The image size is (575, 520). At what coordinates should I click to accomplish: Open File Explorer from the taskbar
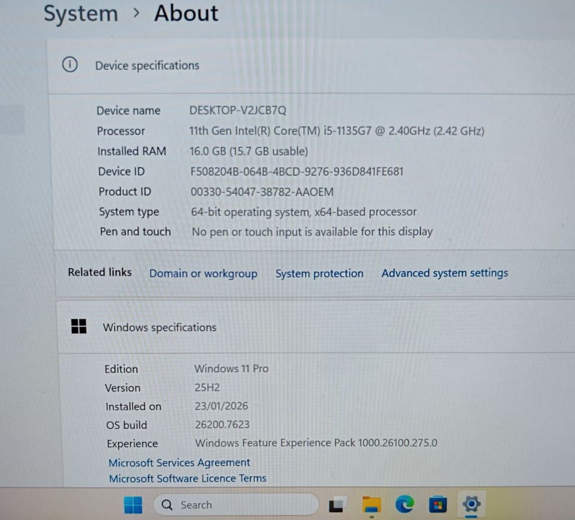pyautogui.click(x=371, y=505)
